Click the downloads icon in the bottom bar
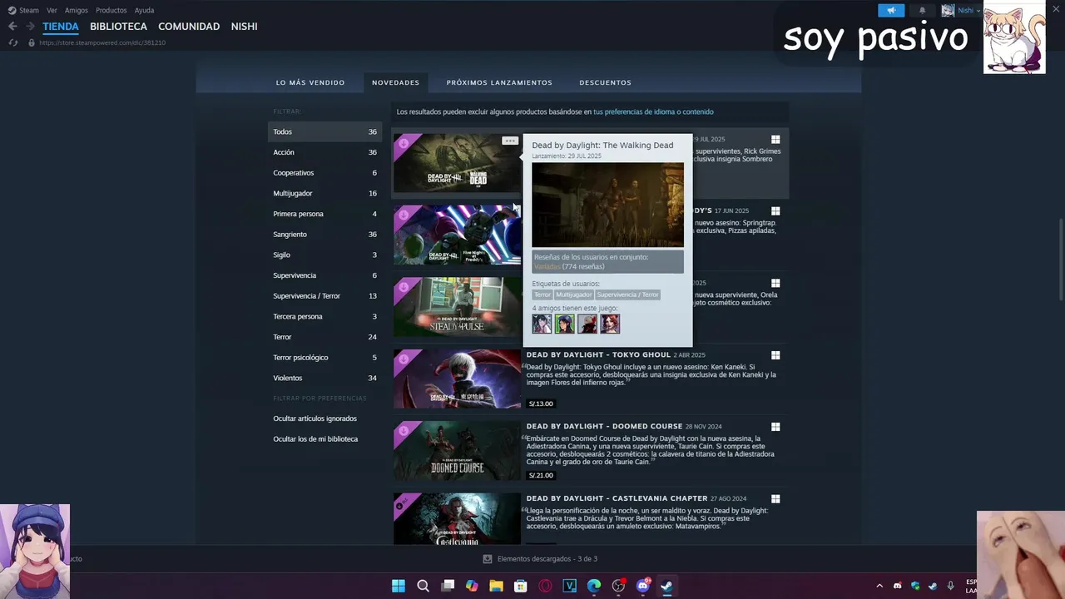The image size is (1065, 599). (x=488, y=559)
